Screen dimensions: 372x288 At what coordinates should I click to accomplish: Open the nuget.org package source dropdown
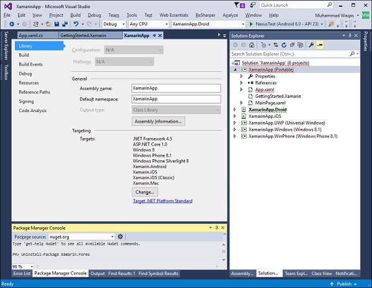point(81,237)
